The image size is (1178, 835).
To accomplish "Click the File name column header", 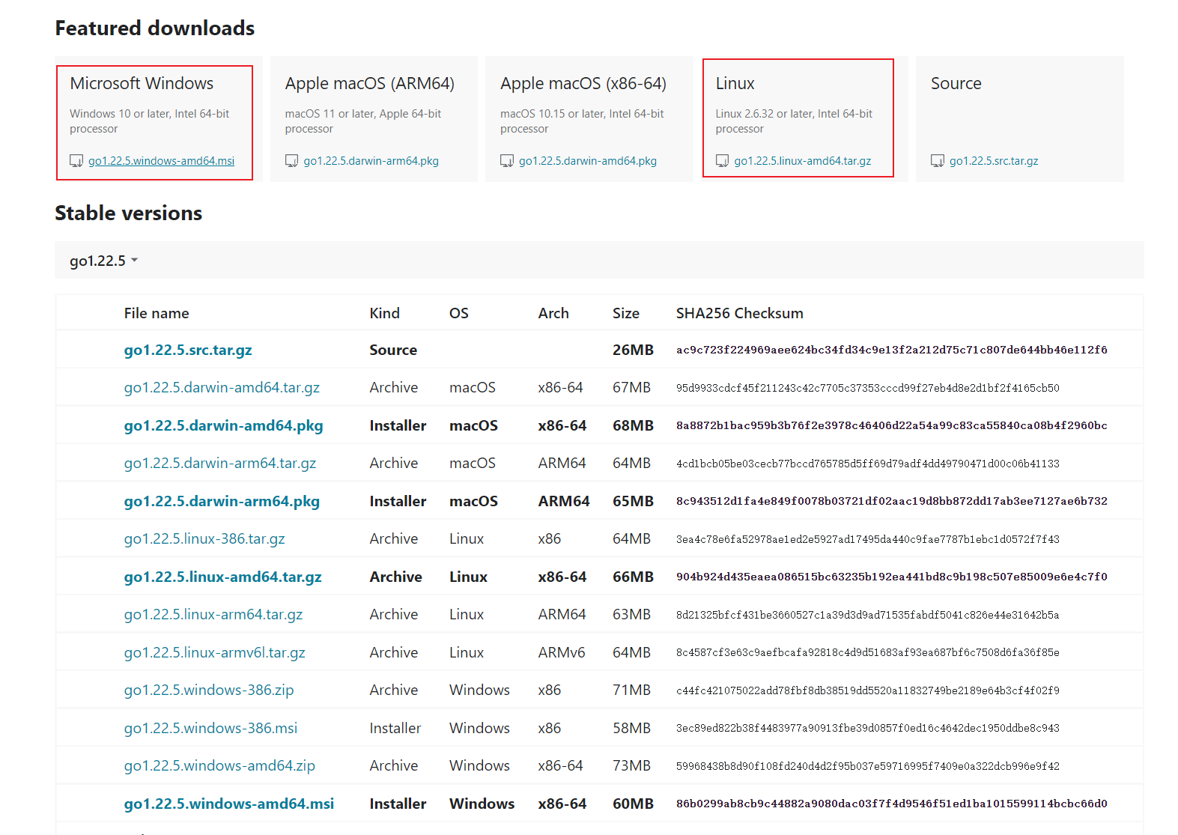I will point(157,313).
